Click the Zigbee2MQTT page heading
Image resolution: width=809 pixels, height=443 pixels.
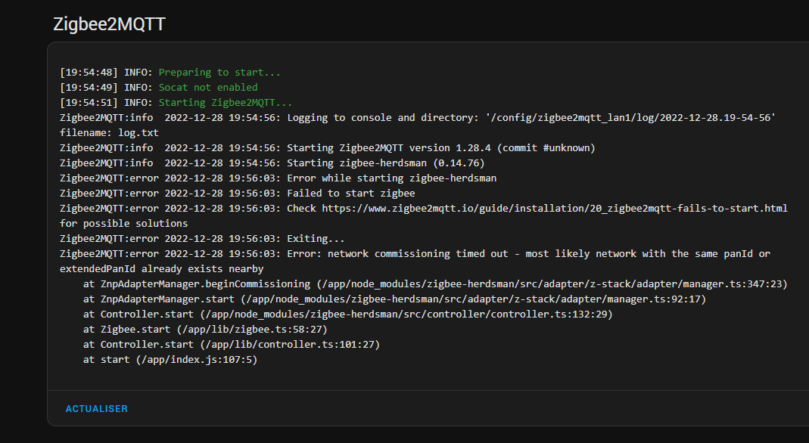click(109, 24)
